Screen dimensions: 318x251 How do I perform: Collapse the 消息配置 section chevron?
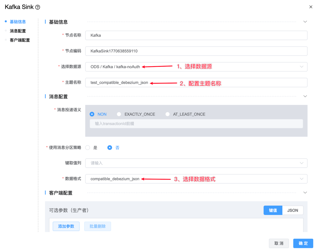(x=305, y=96)
